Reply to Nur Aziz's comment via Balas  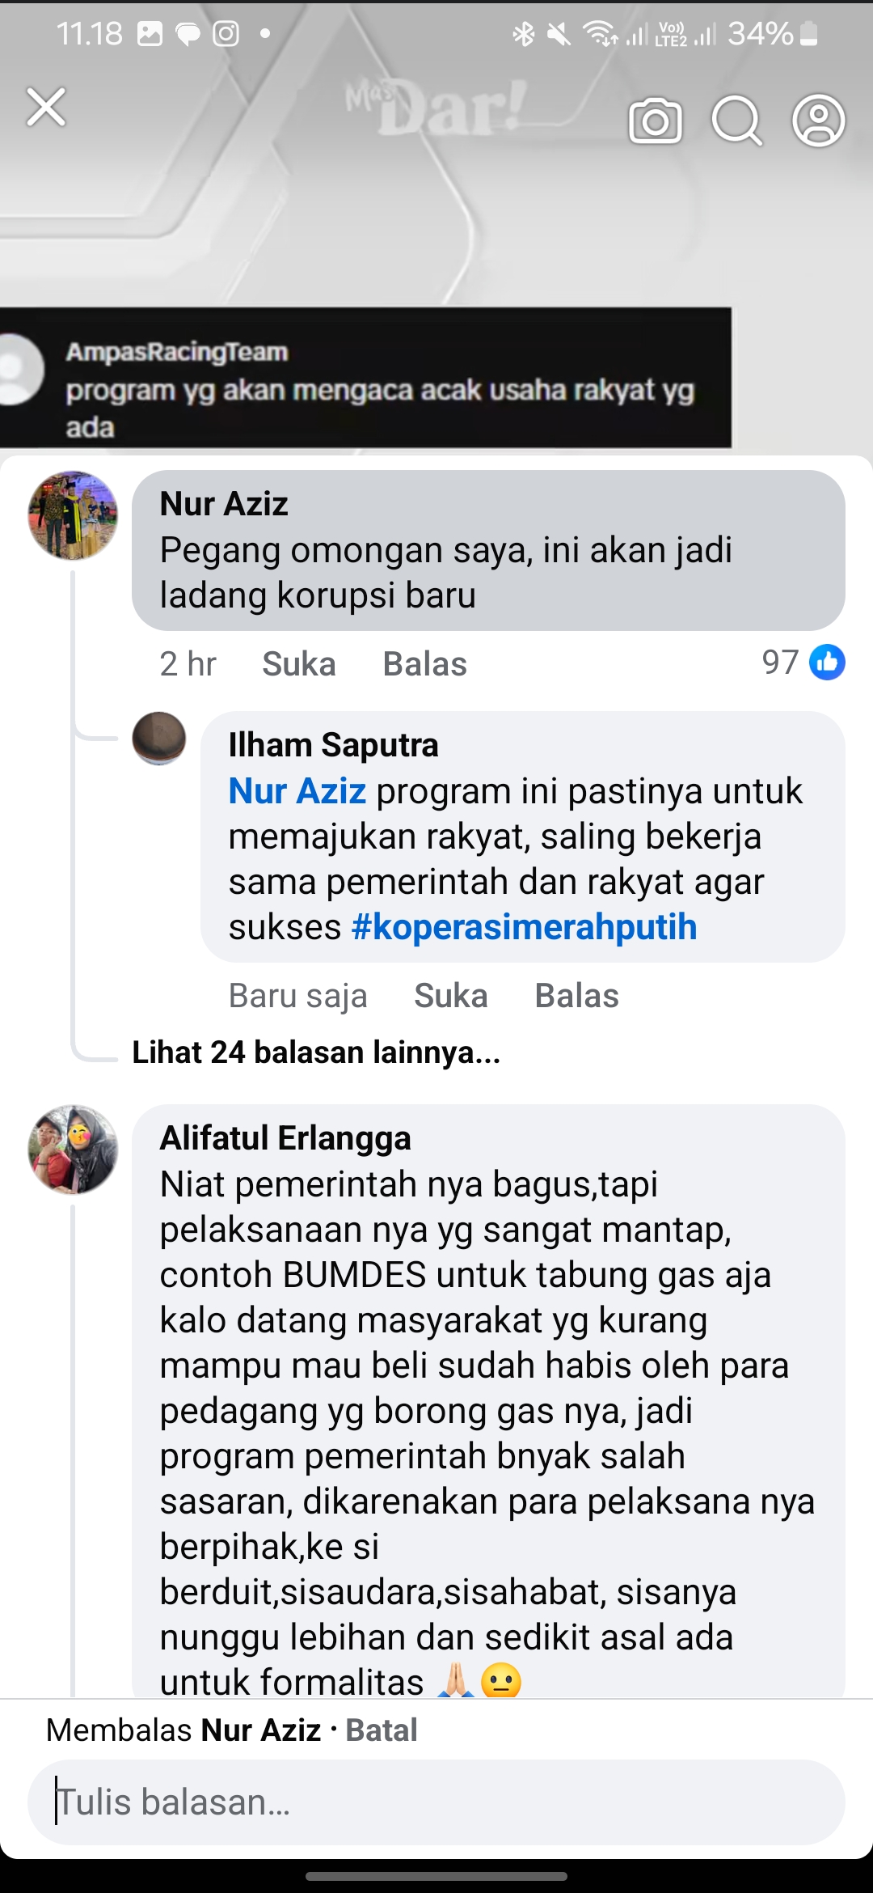[425, 664]
